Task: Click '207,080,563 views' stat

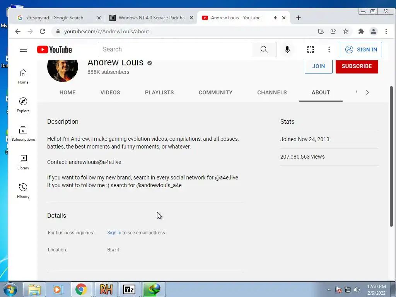Action: pyautogui.click(x=302, y=157)
